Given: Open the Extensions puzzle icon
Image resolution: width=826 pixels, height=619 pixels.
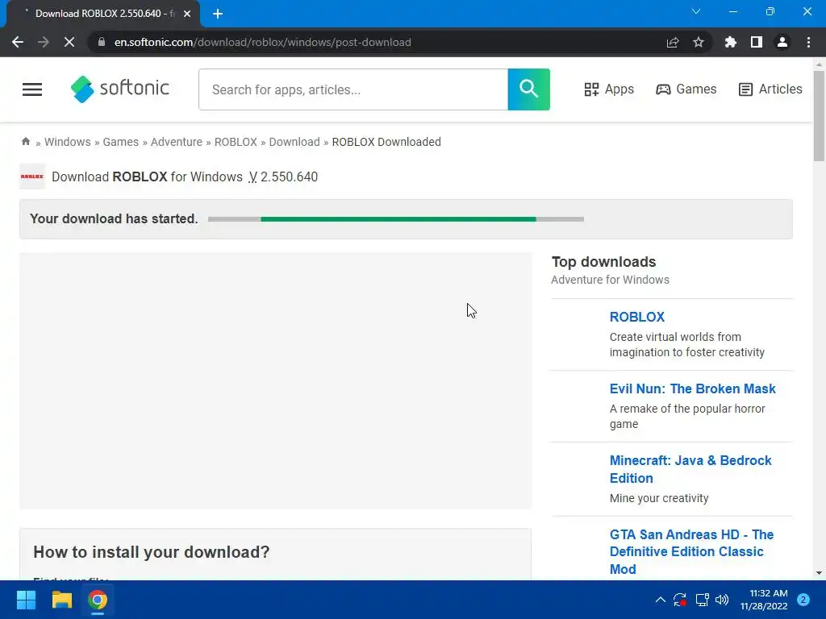Looking at the screenshot, I should point(730,42).
